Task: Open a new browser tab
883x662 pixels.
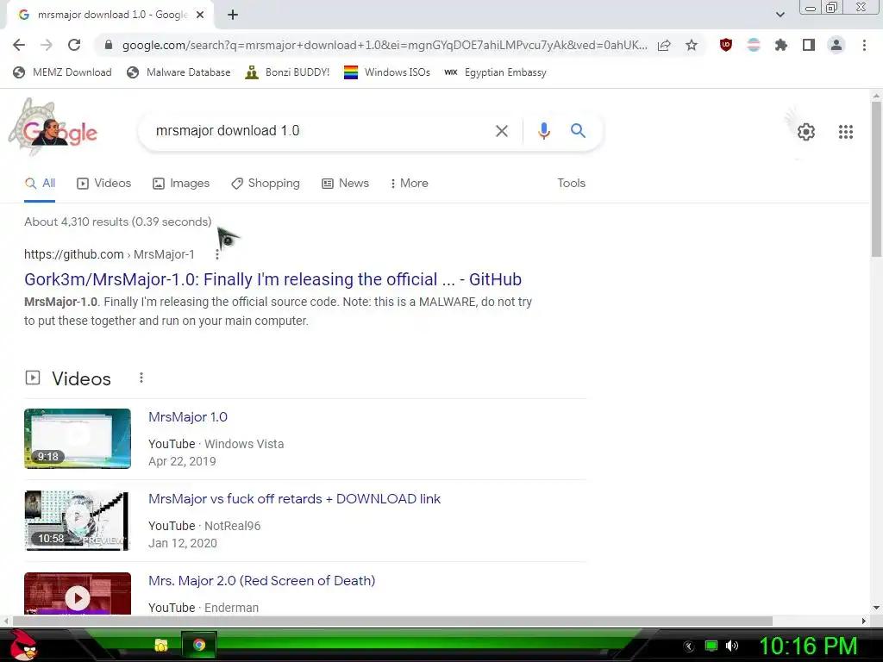Action: tap(233, 15)
